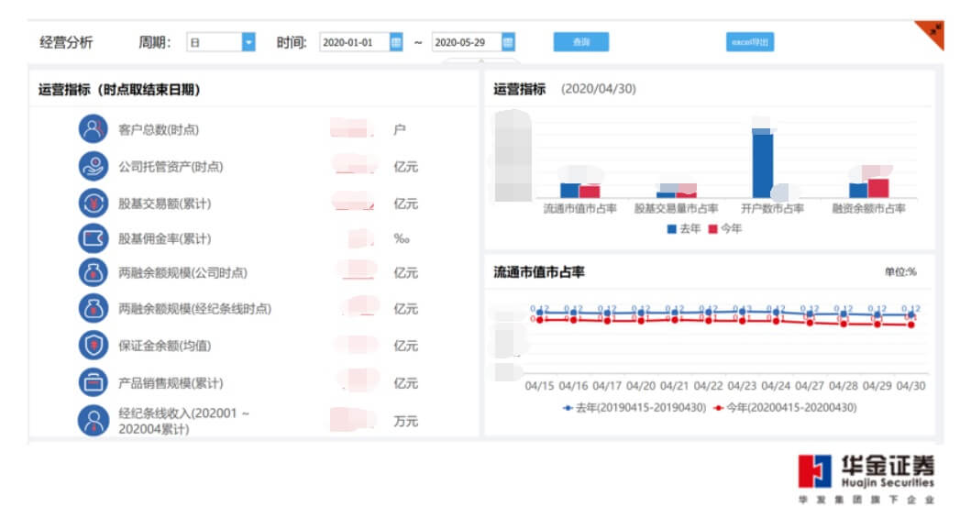Click the 流通市值市占率 chart title
This screenshot has width=960, height=507.
(x=539, y=272)
